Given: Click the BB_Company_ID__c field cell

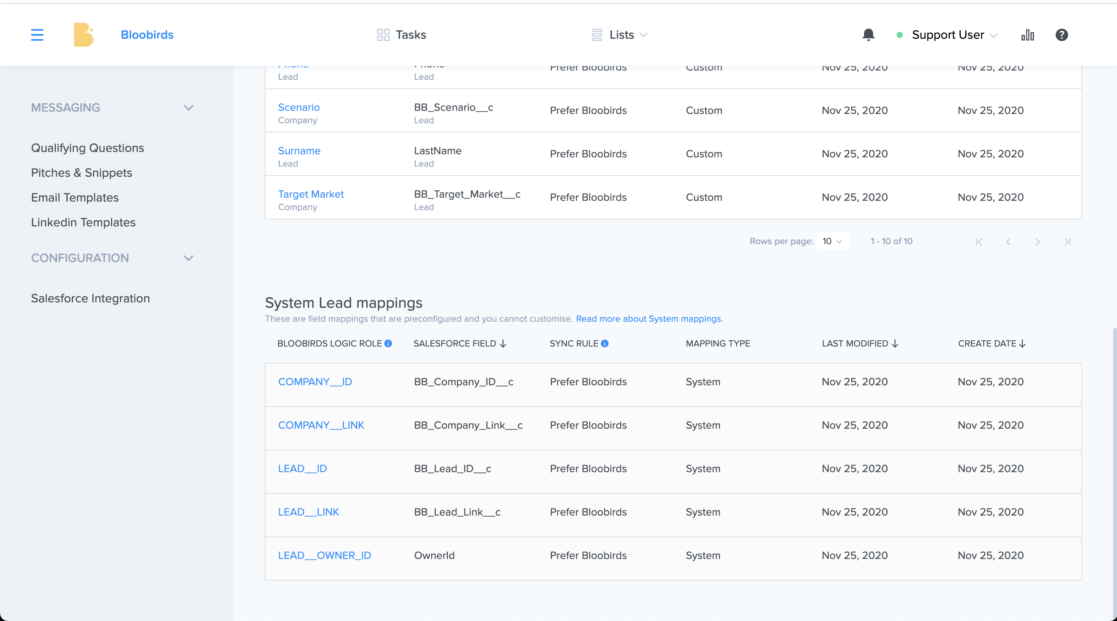Looking at the screenshot, I should [x=463, y=381].
